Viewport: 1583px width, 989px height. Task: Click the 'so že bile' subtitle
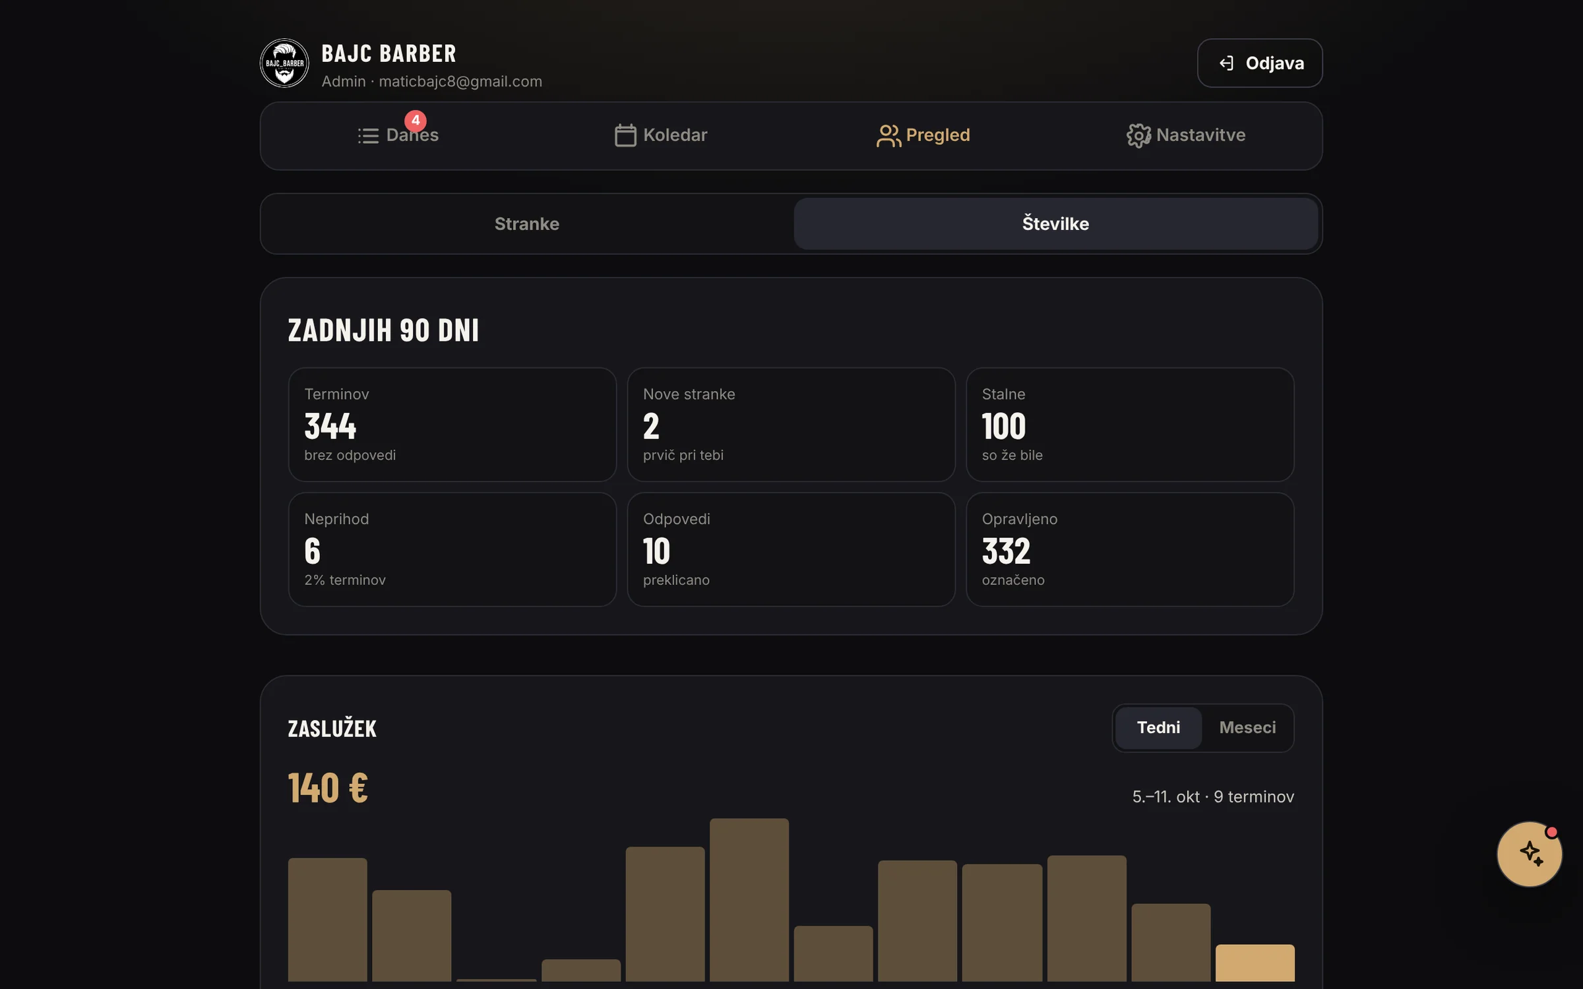click(1012, 455)
